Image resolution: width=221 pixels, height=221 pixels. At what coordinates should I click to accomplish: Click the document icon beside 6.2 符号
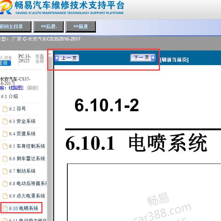click(5, 109)
